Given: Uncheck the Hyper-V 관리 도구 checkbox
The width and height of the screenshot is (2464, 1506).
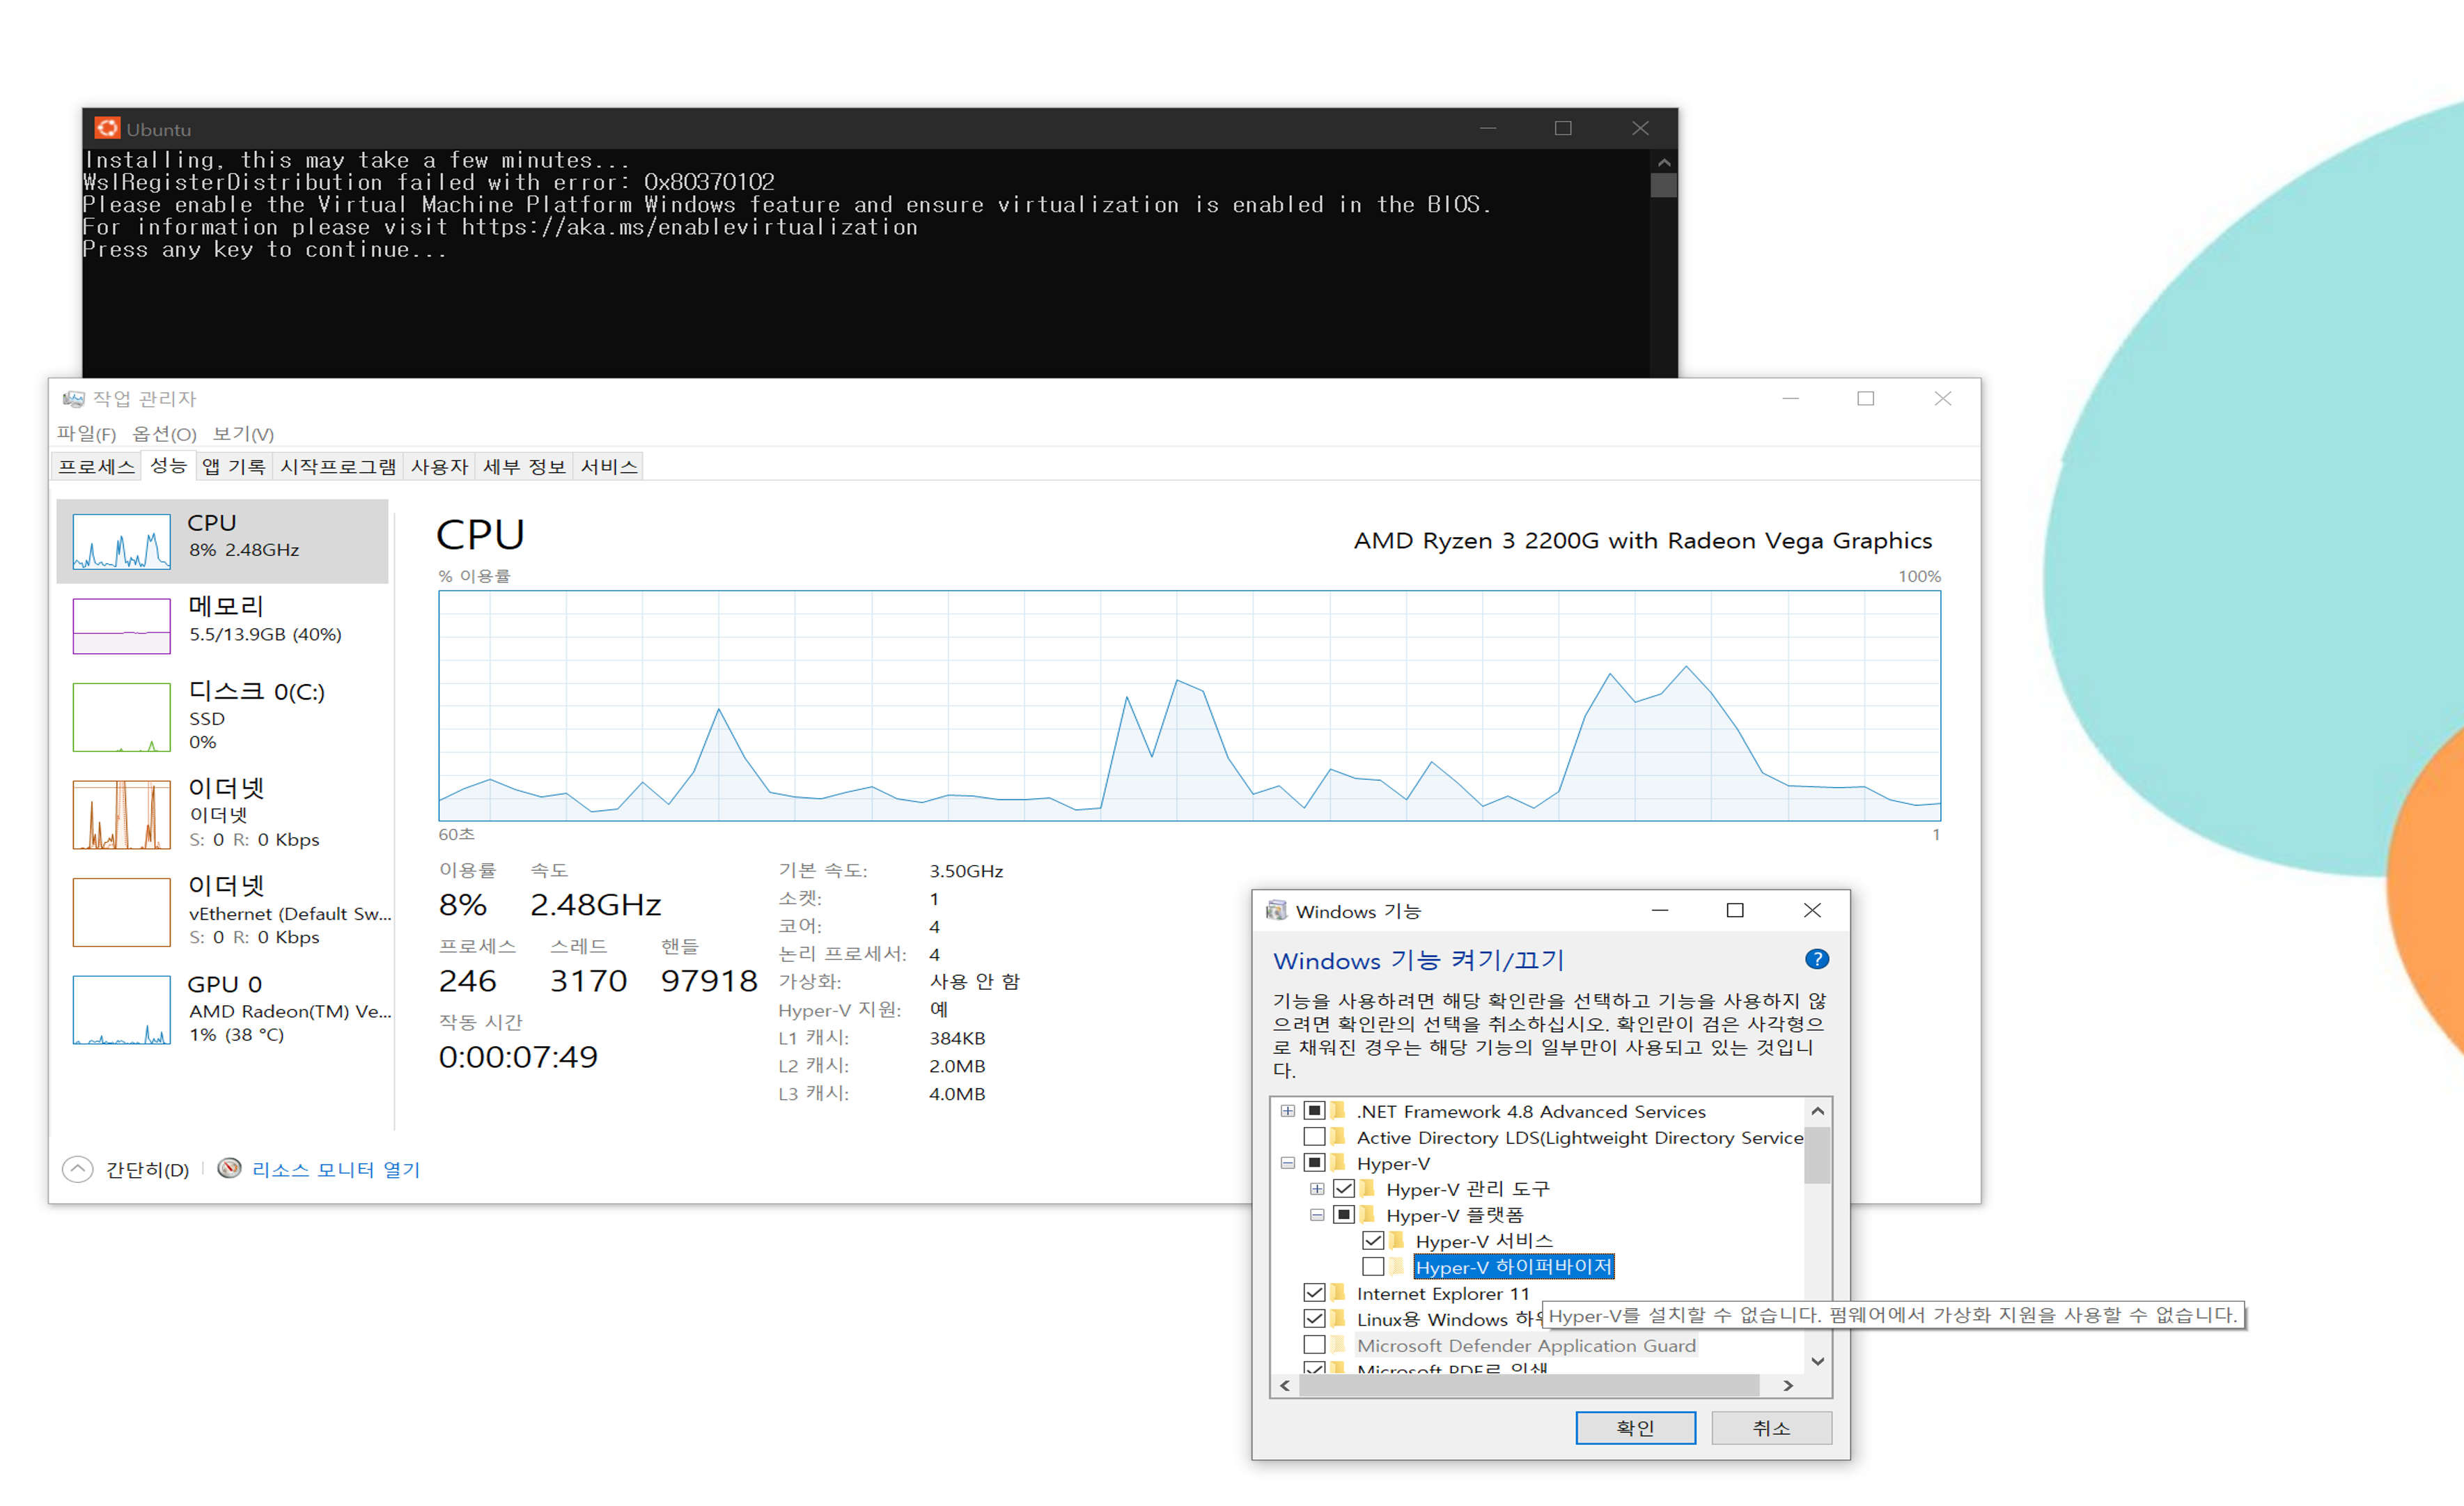Looking at the screenshot, I should point(1344,1188).
